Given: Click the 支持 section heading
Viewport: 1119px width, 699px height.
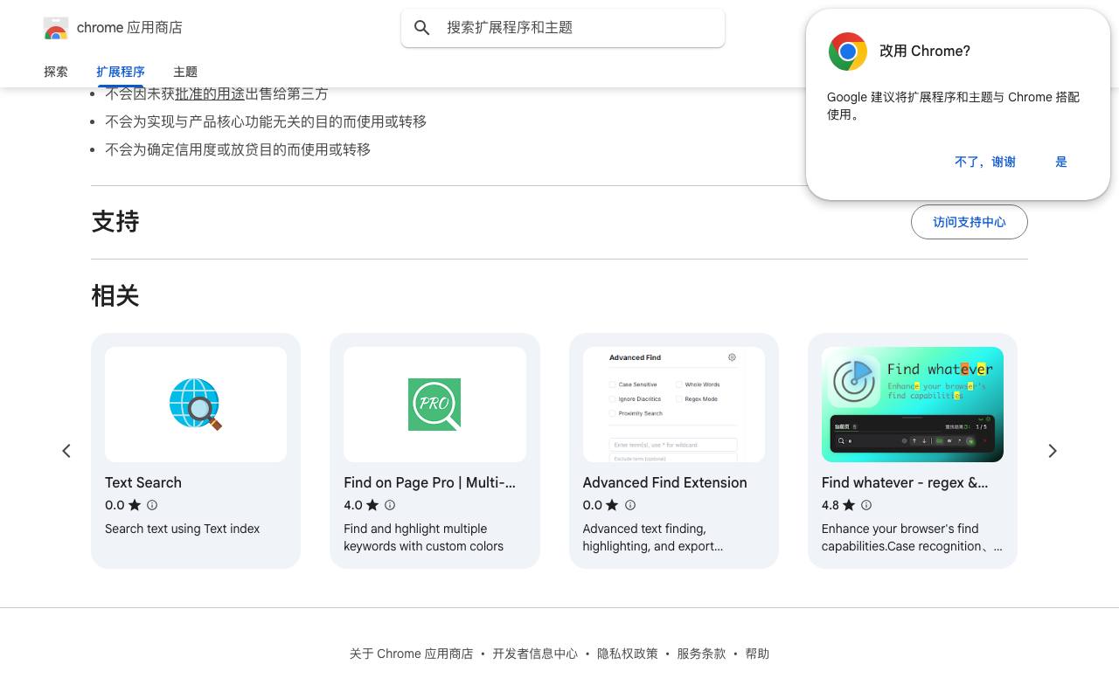Looking at the screenshot, I should (x=115, y=222).
